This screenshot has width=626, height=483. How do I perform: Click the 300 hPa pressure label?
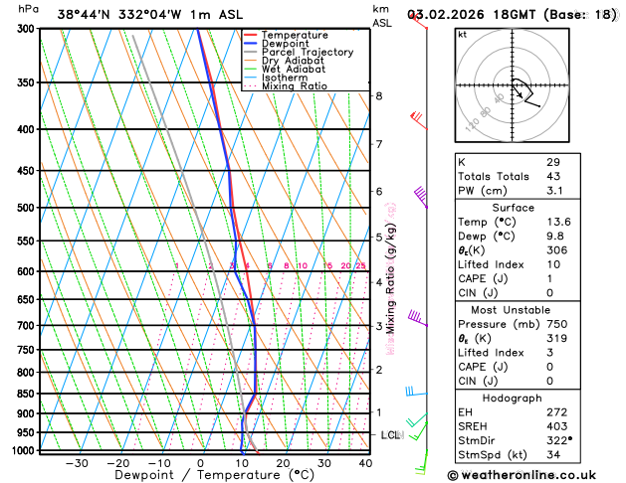click(x=28, y=28)
